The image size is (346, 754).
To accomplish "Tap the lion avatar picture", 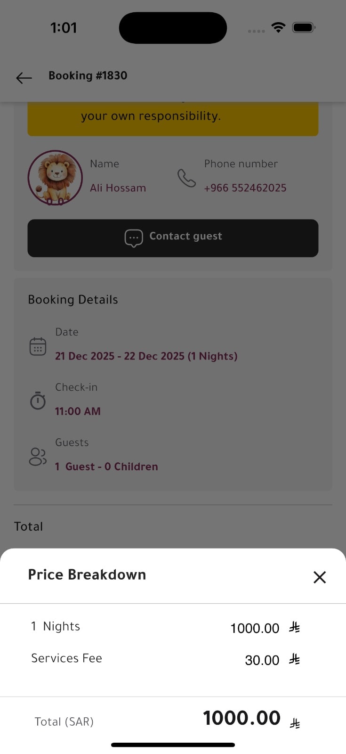I will pyautogui.click(x=55, y=178).
